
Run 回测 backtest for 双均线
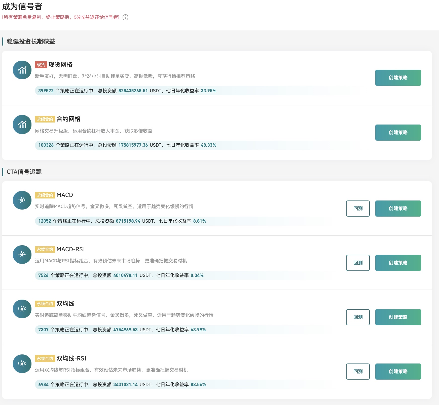(358, 317)
